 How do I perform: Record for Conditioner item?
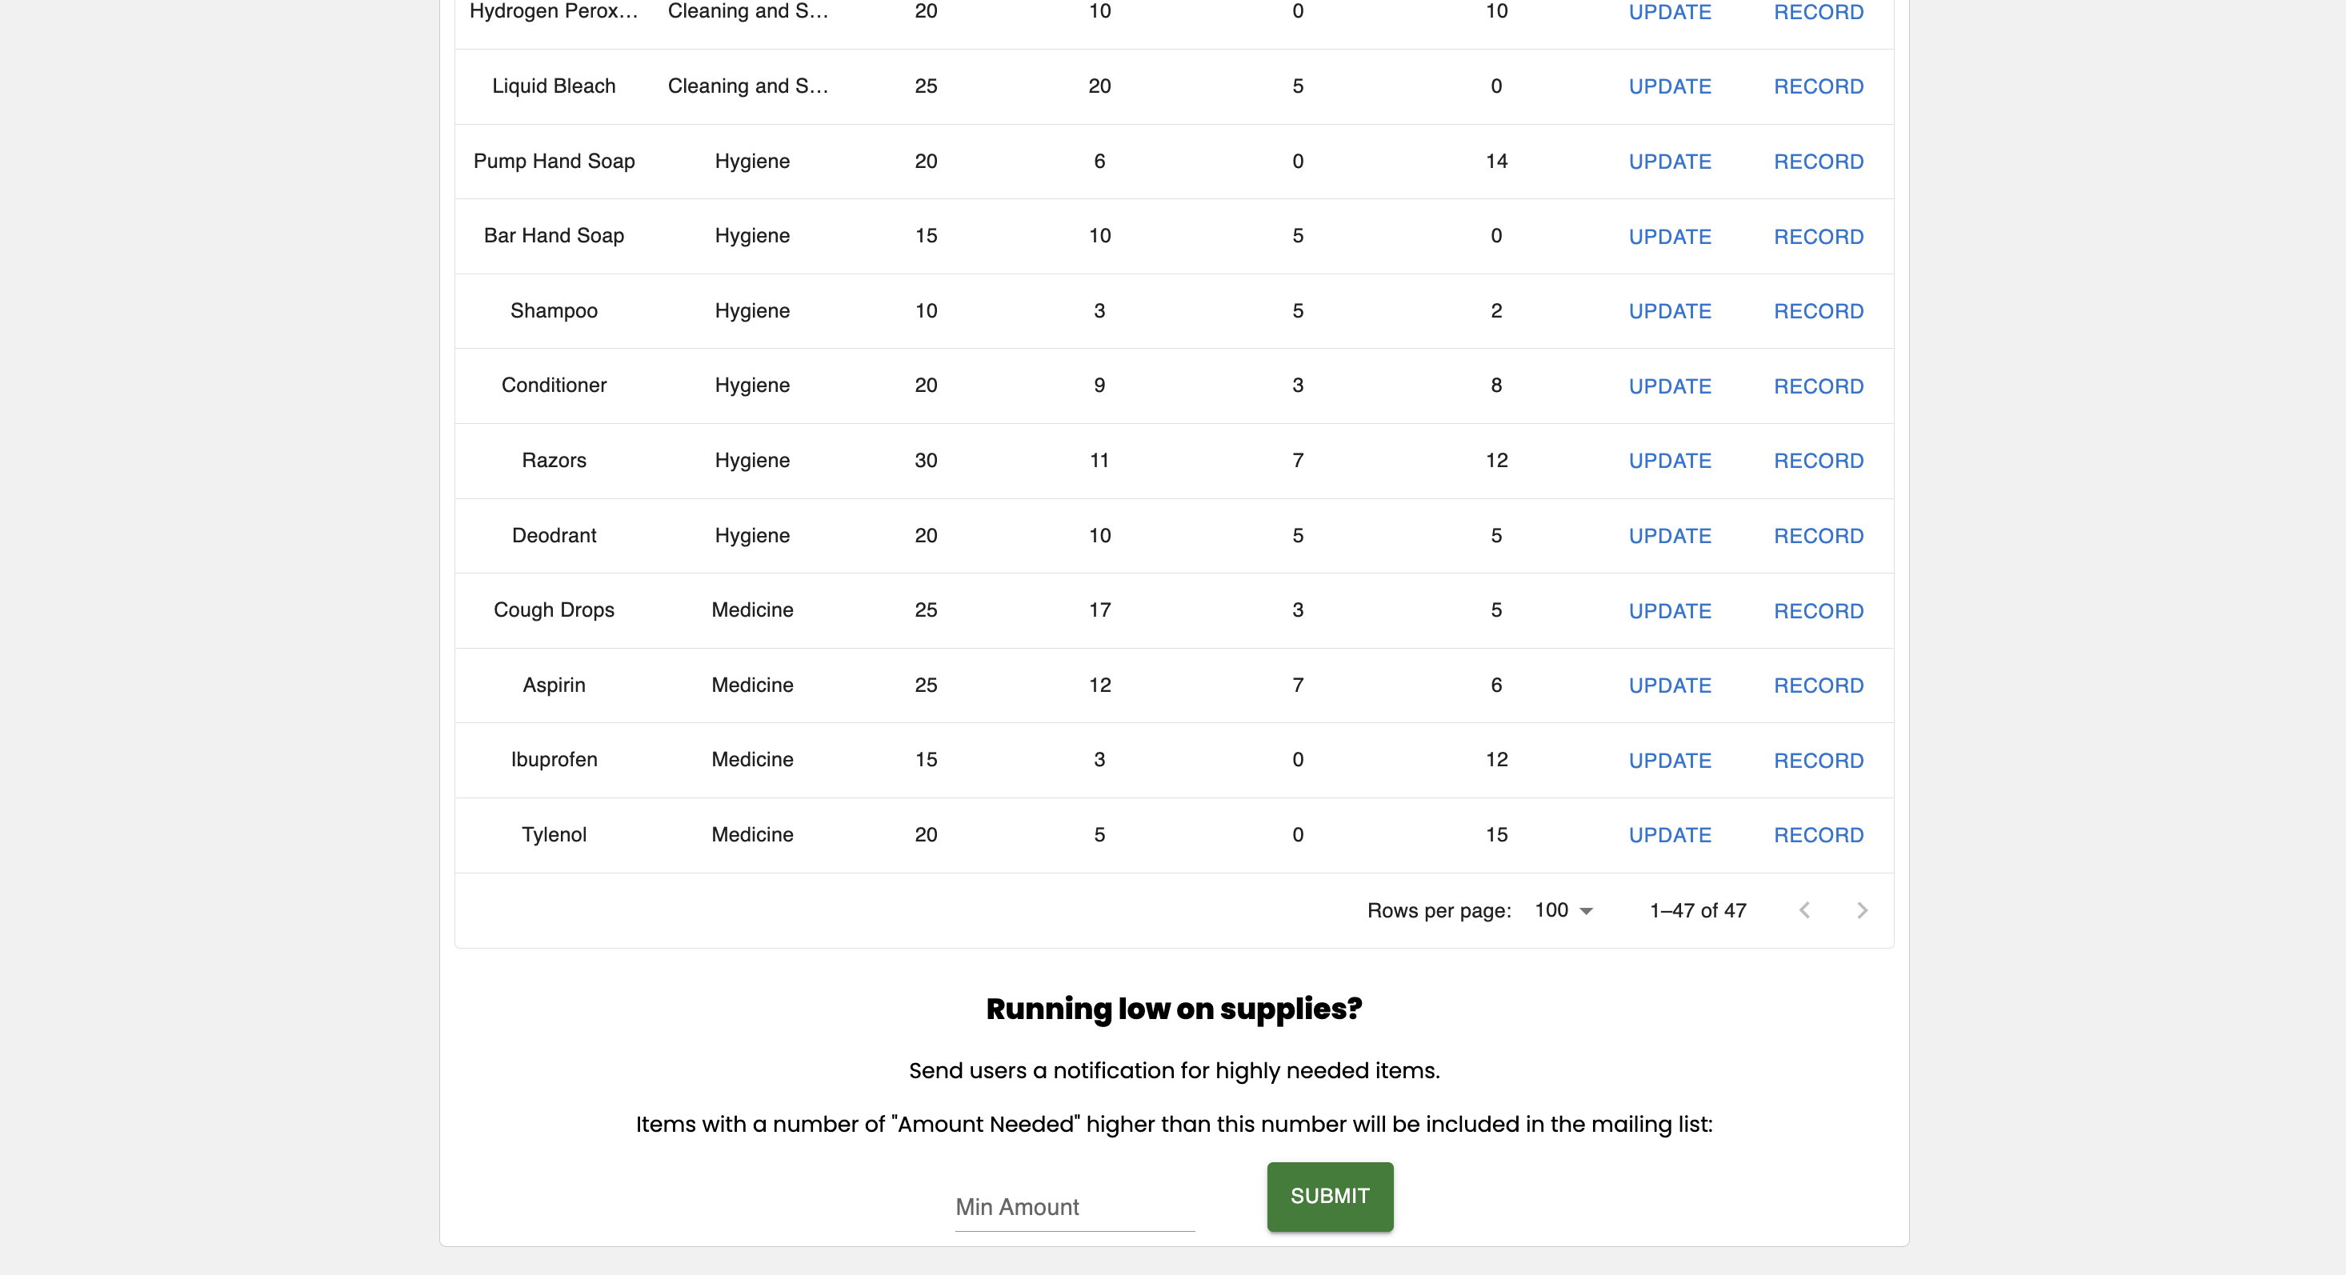pyautogui.click(x=1818, y=386)
